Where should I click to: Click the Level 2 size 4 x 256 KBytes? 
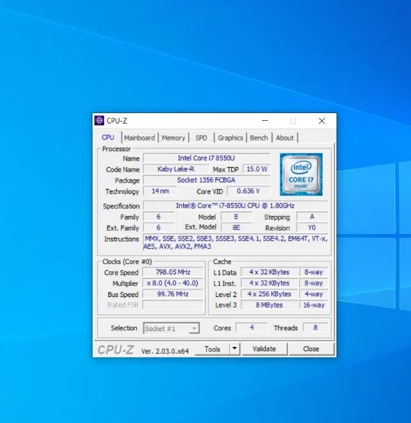[x=270, y=294]
